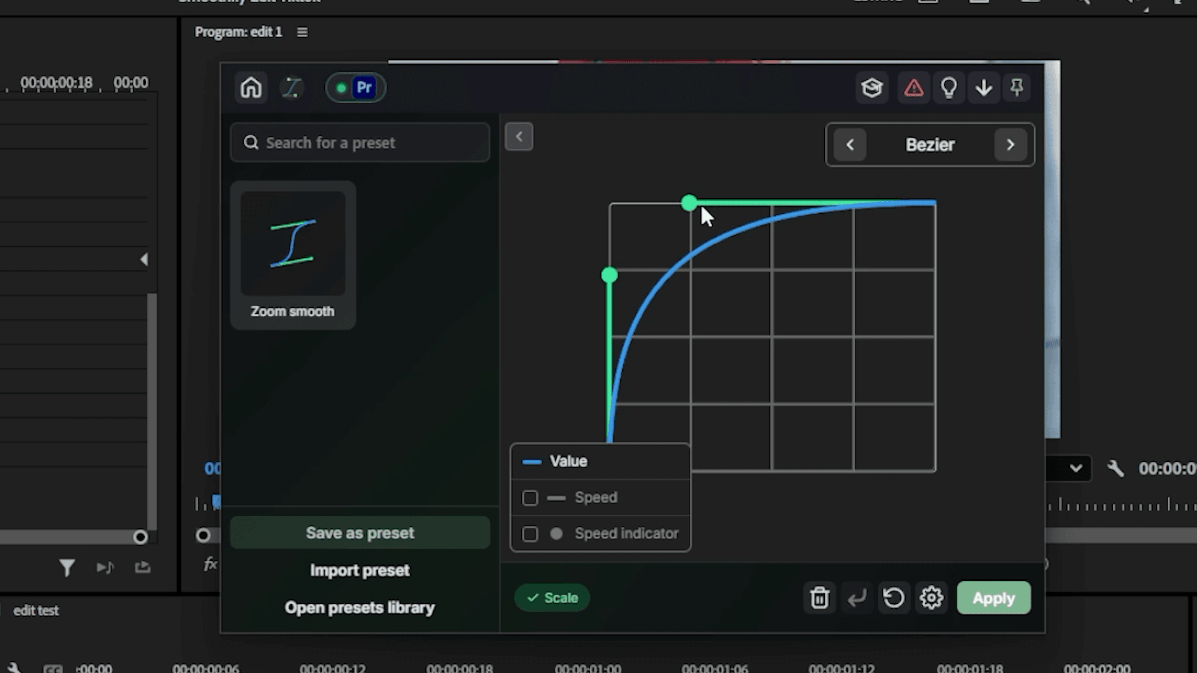Grab the top green bezier handle
Image resolution: width=1197 pixels, height=673 pixels.
coord(689,203)
